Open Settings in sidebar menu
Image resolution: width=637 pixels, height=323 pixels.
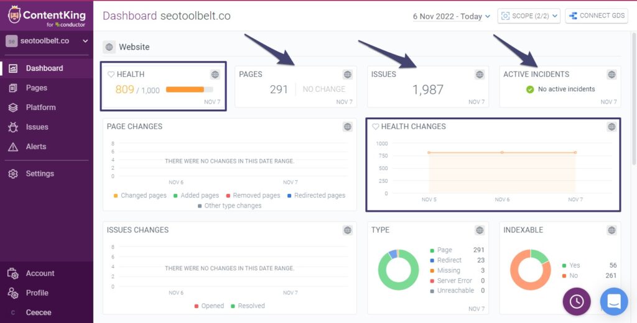pos(47,174)
